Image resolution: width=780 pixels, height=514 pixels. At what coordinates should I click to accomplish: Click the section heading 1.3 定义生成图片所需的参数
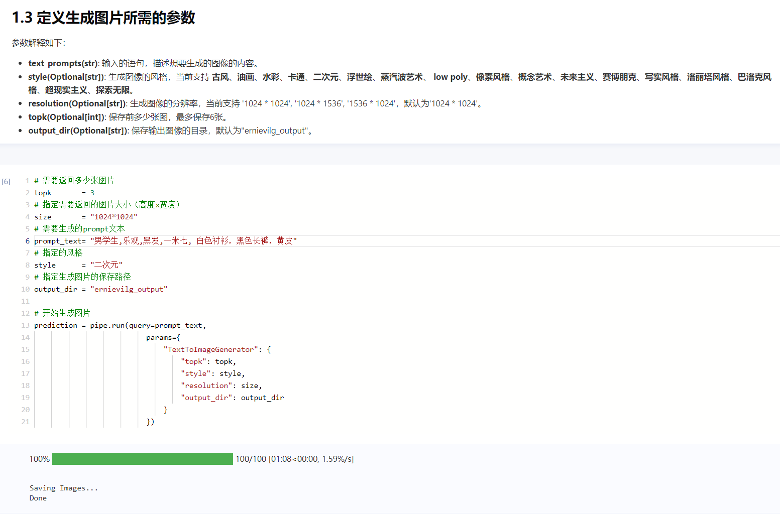(x=103, y=18)
